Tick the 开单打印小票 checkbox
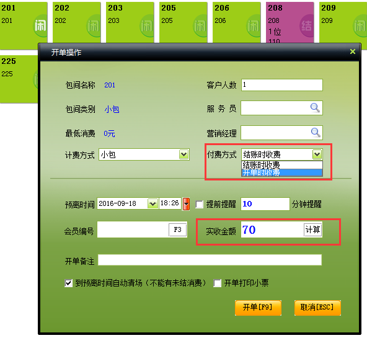 (x=217, y=283)
